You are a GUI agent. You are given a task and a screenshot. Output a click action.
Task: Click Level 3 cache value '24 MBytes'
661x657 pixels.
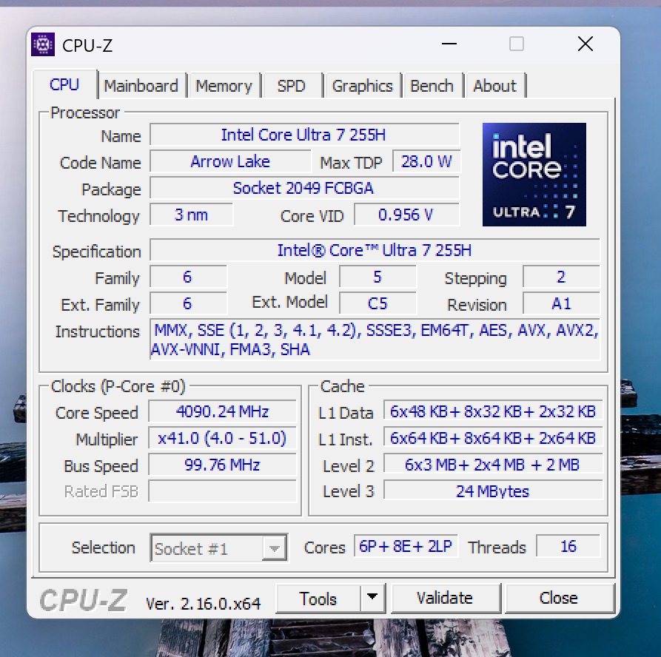click(493, 491)
